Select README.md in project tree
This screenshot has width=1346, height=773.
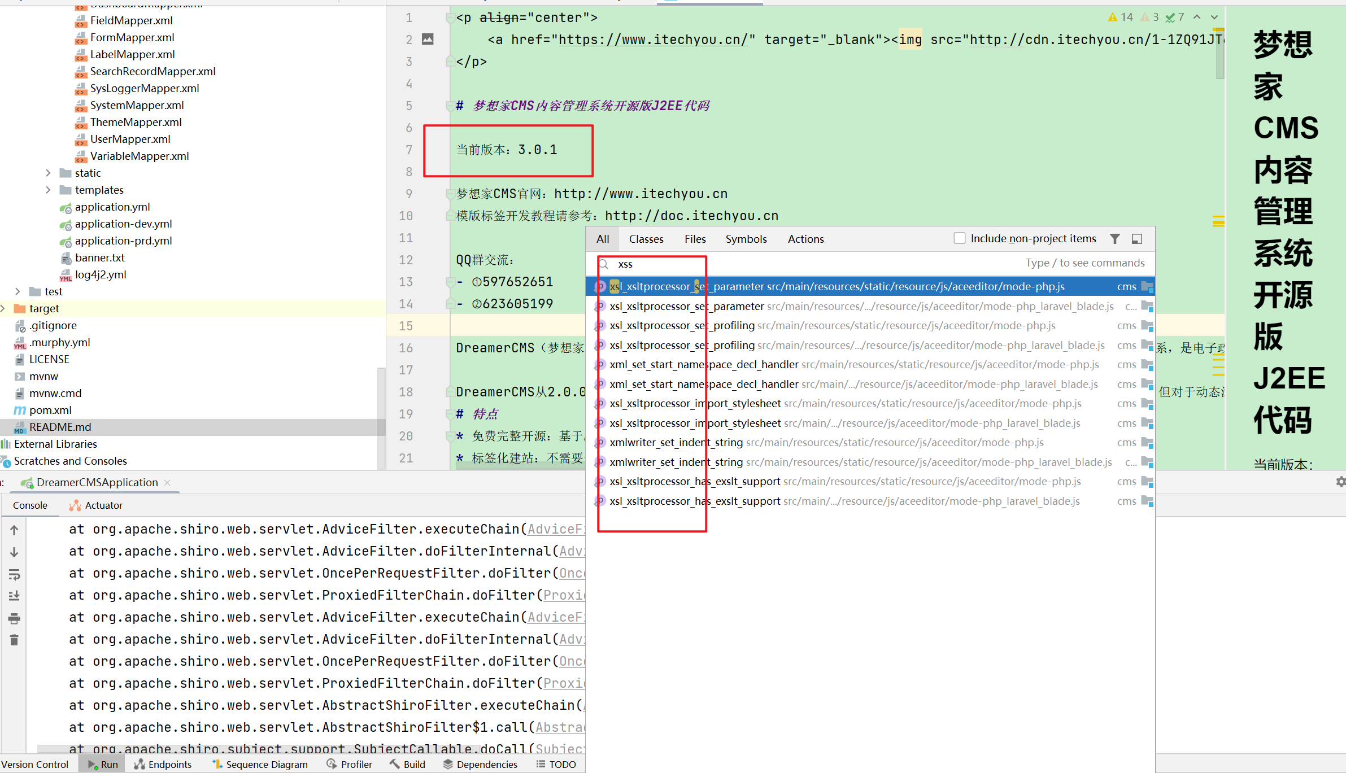click(60, 427)
